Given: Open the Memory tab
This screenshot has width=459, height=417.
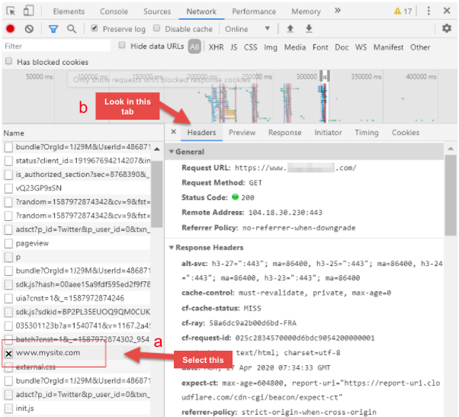Looking at the screenshot, I should (306, 11).
